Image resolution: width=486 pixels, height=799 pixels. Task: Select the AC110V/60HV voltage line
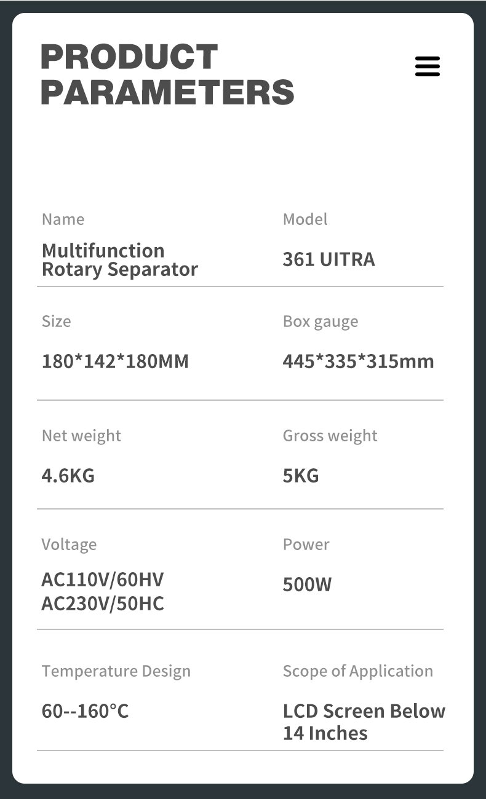[103, 580]
